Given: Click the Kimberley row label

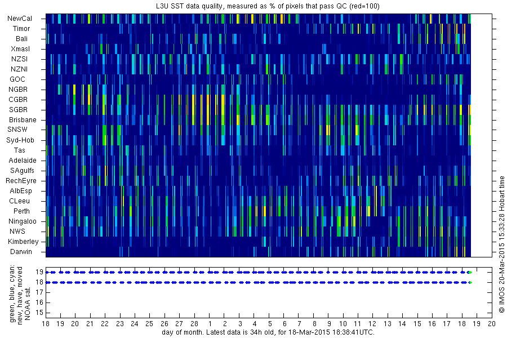Looking at the screenshot, I should [x=23, y=241].
